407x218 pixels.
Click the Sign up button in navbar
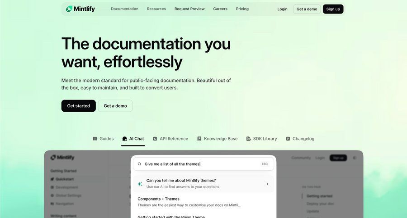333,9
